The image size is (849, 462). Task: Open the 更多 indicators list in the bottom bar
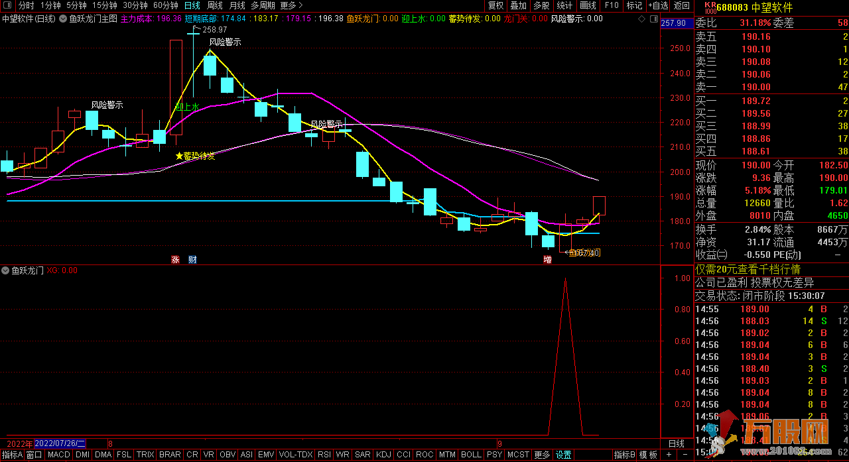point(542,455)
